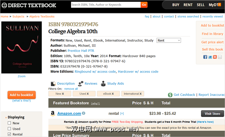Check the Used display checkbox
Screen dimensions: 225x137
pyautogui.click(x=9, y=129)
